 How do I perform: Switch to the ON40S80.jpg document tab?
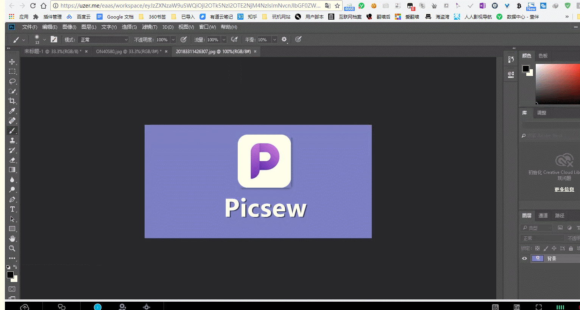tap(129, 51)
